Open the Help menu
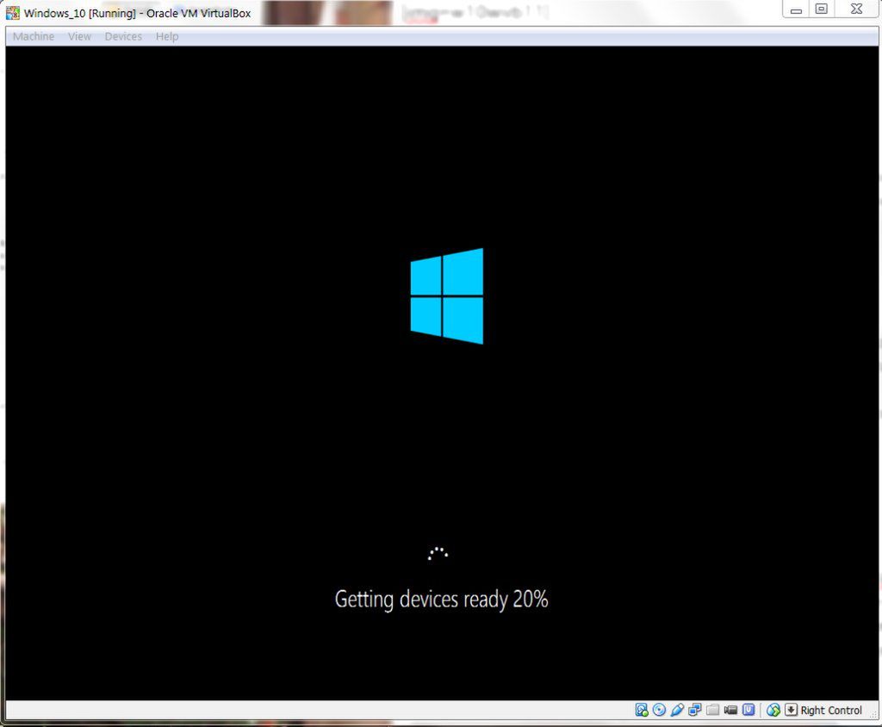Image resolution: width=882 pixels, height=727 pixels. pyautogui.click(x=167, y=36)
